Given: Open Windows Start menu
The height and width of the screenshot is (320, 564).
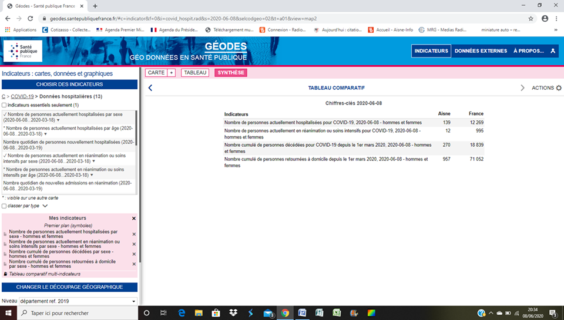Looking at the screenshot, I should click(8, 313).
